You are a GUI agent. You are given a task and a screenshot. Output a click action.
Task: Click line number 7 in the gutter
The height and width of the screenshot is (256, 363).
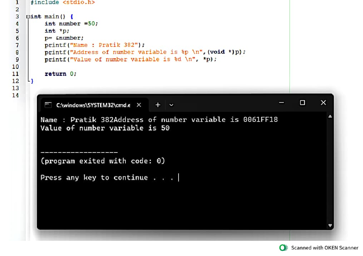coord(17,45)
